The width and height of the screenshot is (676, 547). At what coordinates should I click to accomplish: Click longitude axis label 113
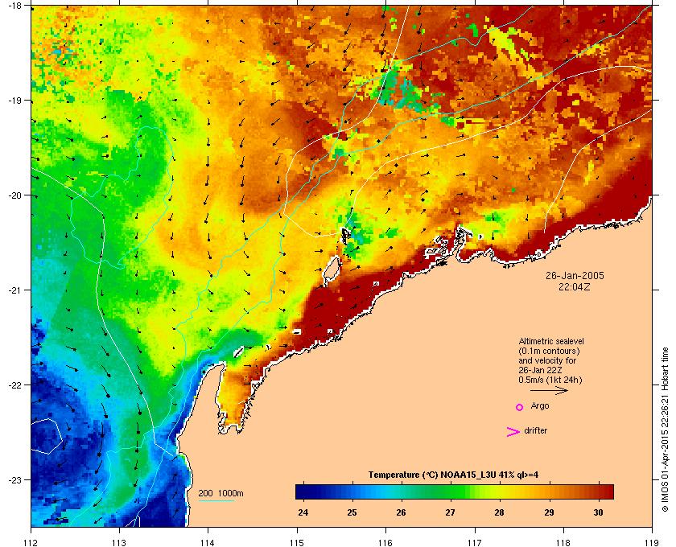click(119, 543)
